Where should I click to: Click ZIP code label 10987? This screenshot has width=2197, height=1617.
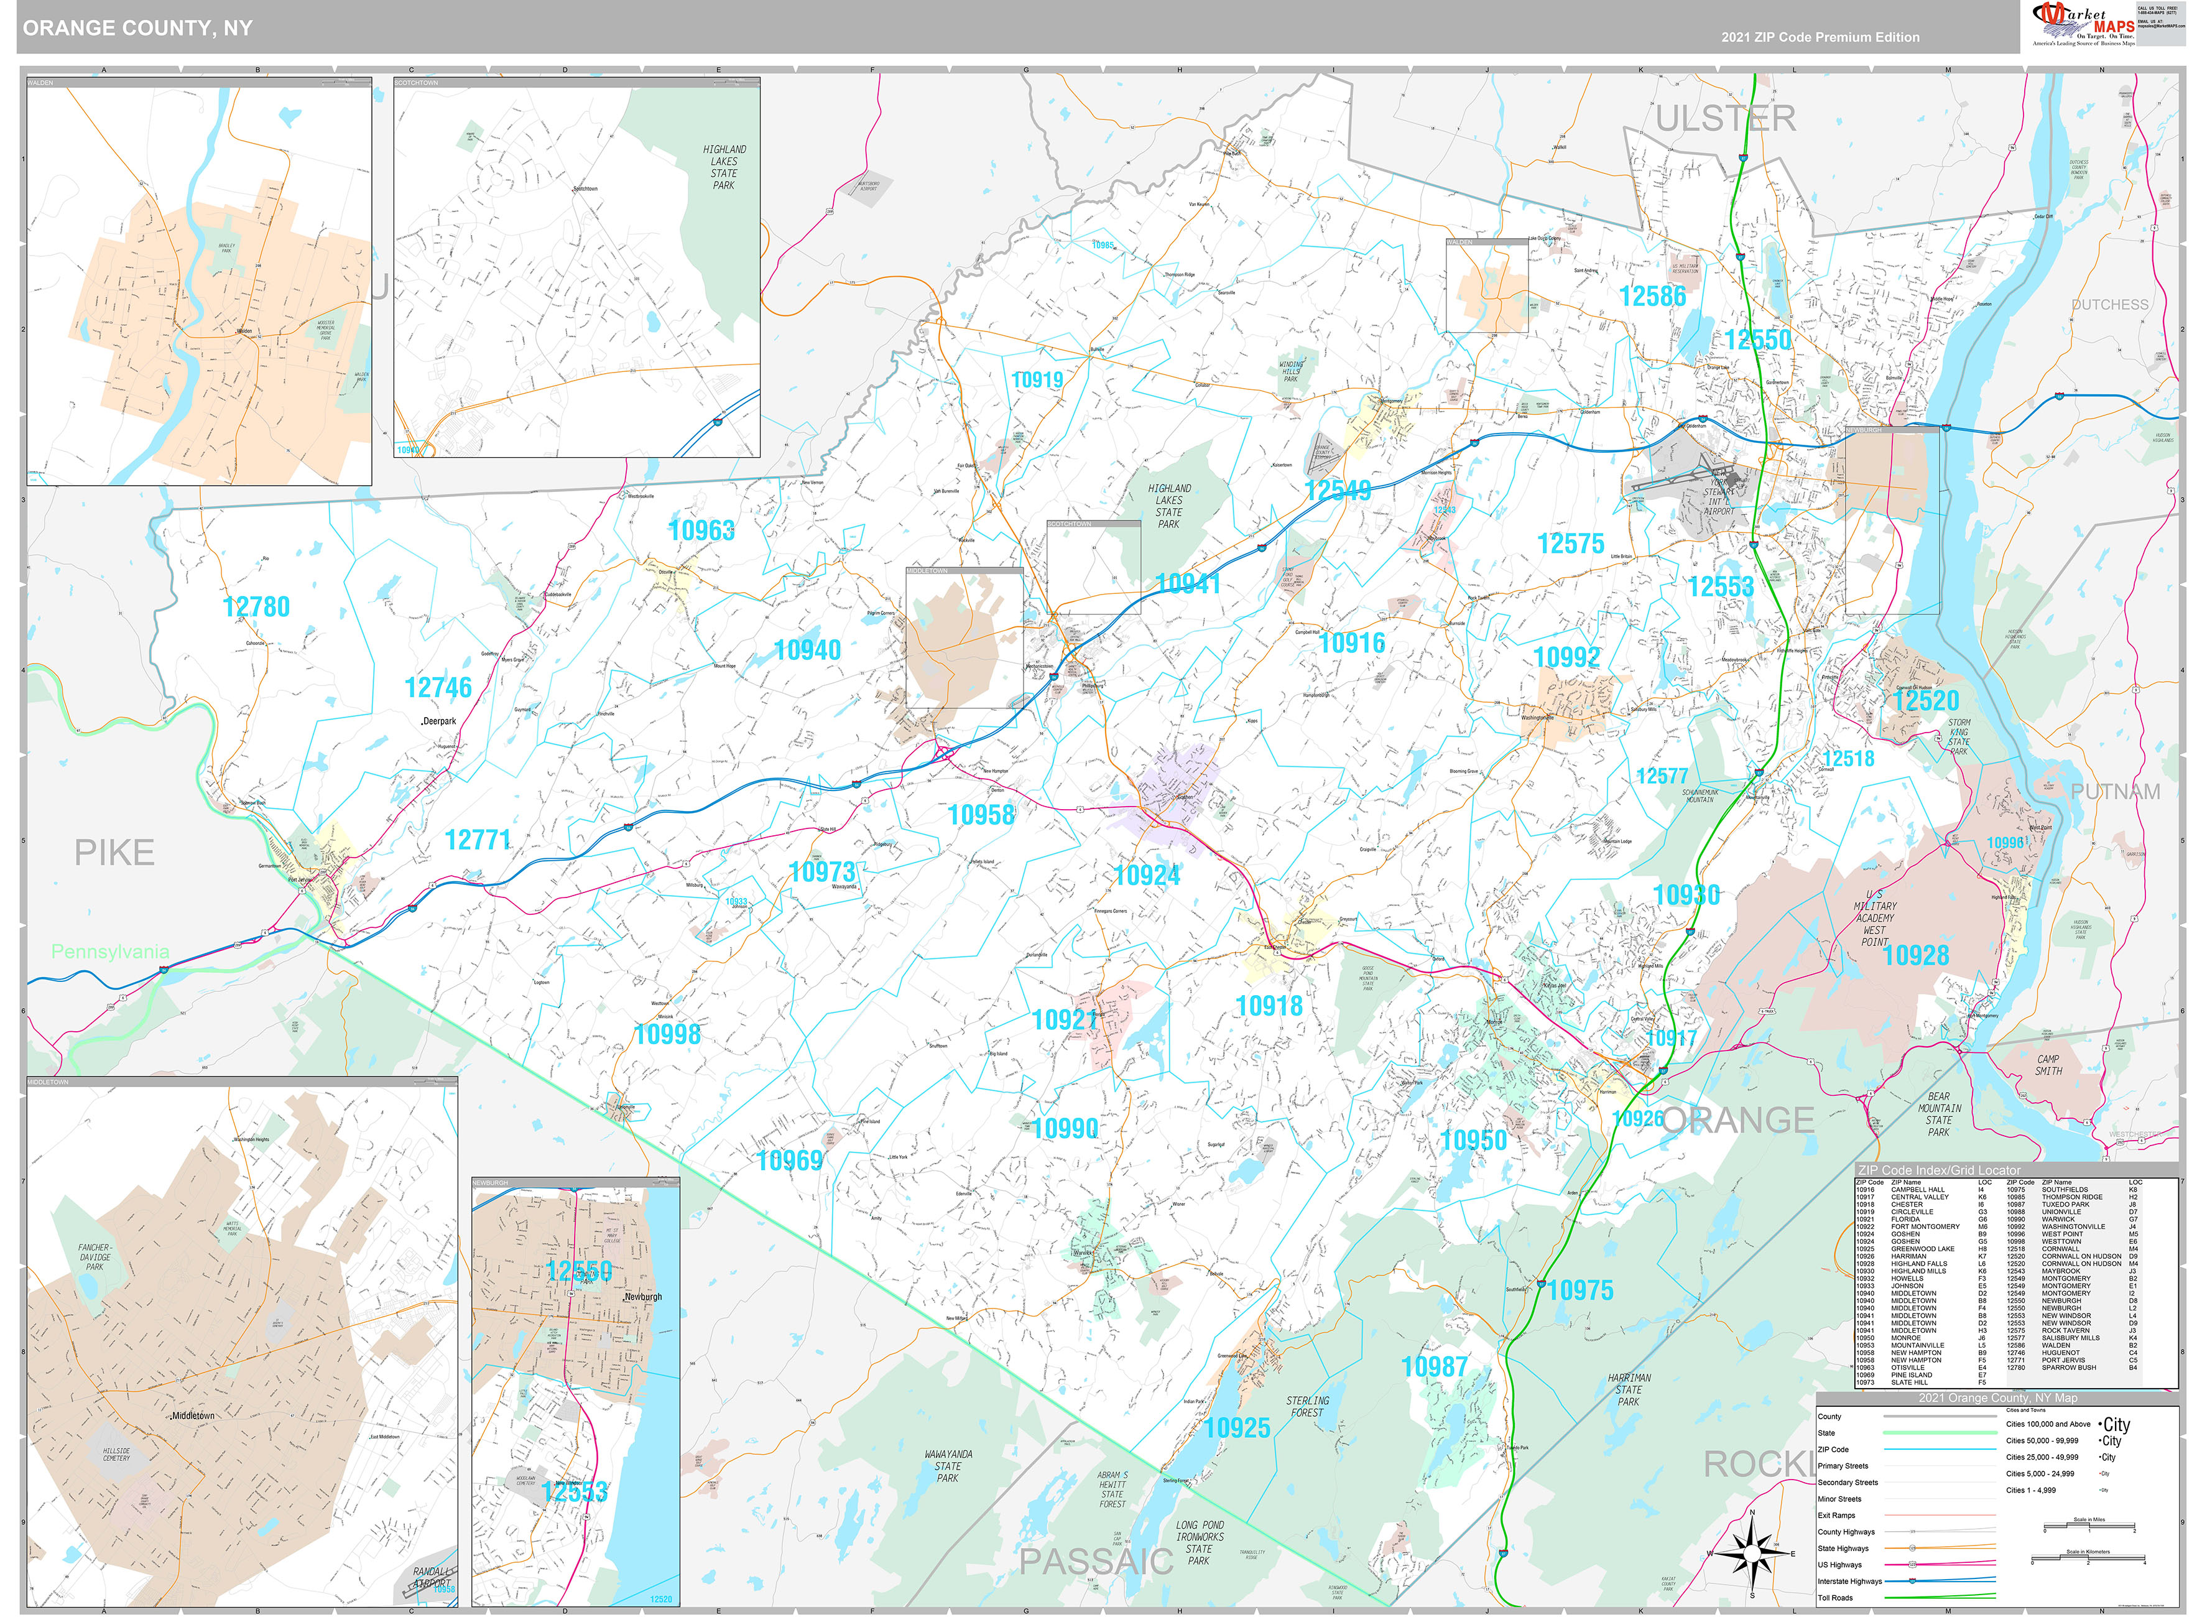pyautogui.click(x=1435, y=1366)
